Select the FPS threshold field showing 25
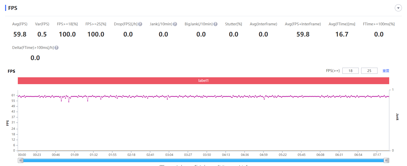407x166 pixels. (369, 71)
